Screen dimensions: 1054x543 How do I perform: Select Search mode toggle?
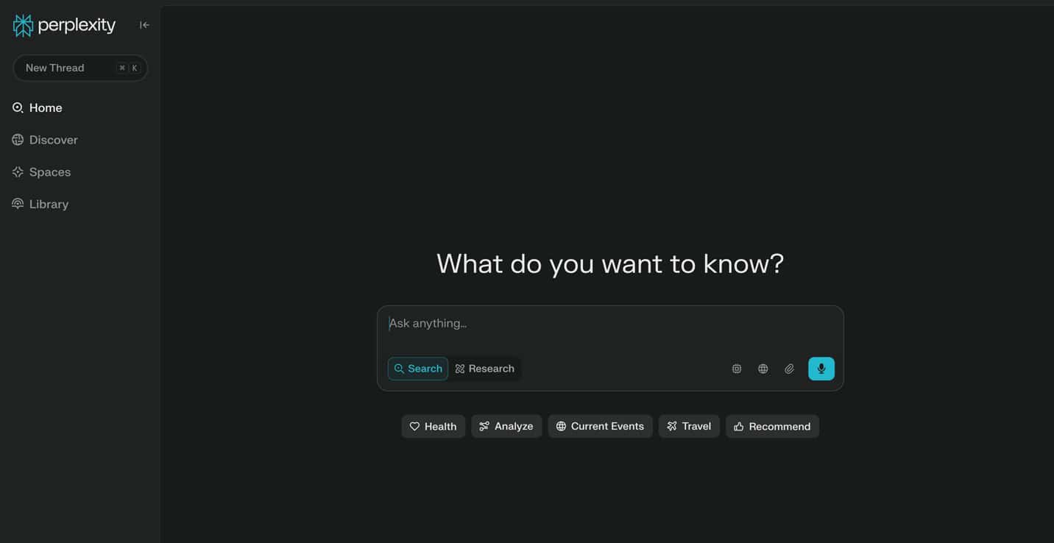click(x=418, y=369)
